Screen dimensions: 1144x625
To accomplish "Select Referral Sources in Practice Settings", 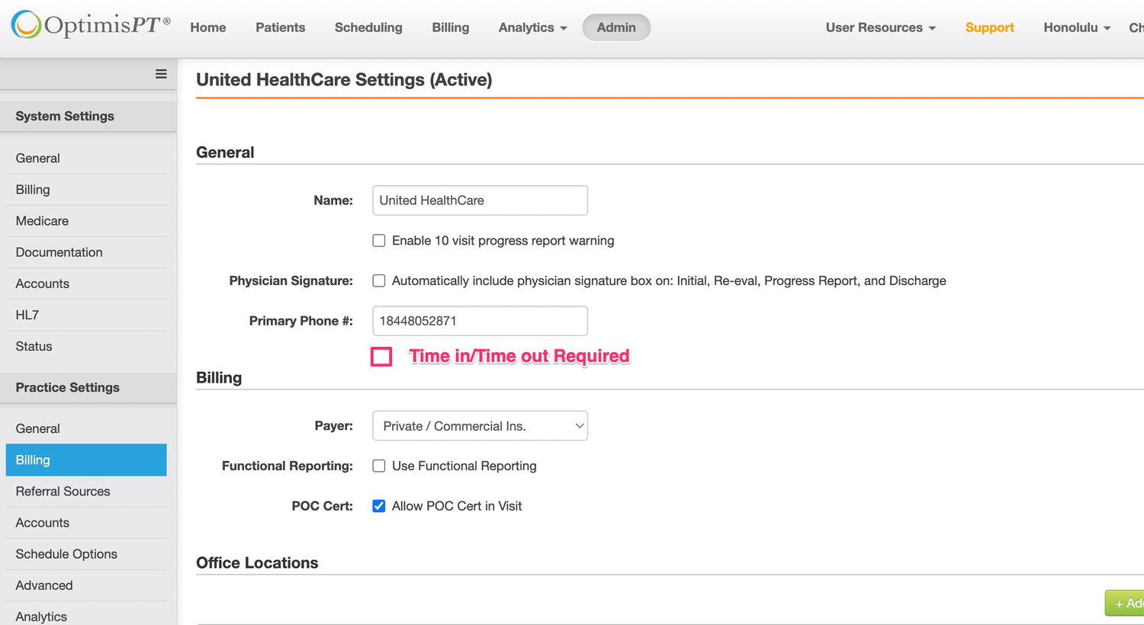I will pyautogui.click(x=63, y=492).
